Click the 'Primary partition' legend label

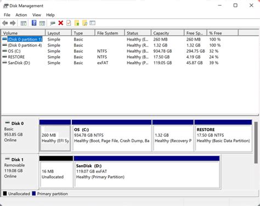pyautogui.click(x=53, y=194)
